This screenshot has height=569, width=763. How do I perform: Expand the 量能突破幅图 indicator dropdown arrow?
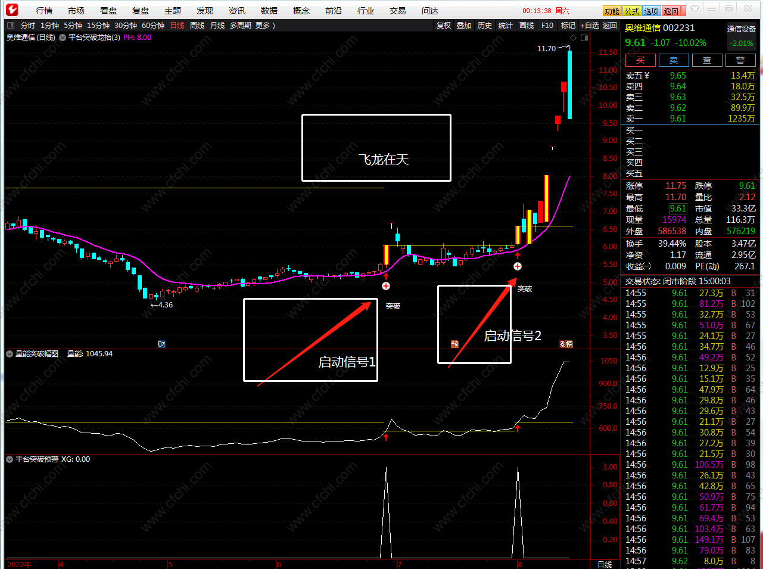pyautogui.click(x=10, y=354)
